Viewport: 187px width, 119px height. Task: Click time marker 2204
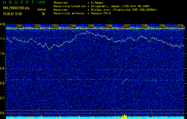tap(73, 26)
